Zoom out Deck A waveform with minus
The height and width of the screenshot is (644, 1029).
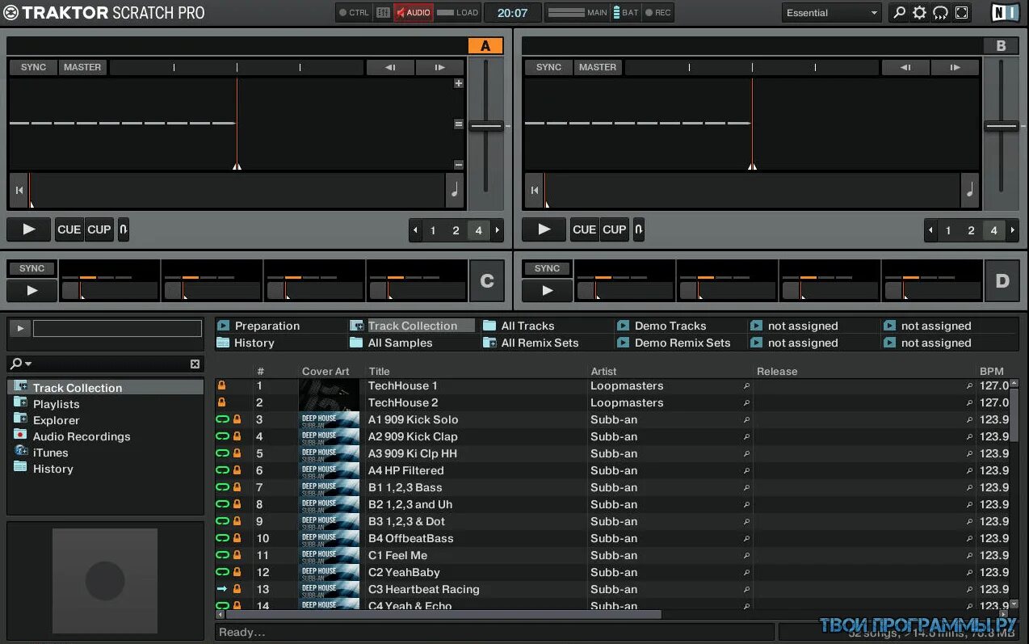(x=459, y=165)
